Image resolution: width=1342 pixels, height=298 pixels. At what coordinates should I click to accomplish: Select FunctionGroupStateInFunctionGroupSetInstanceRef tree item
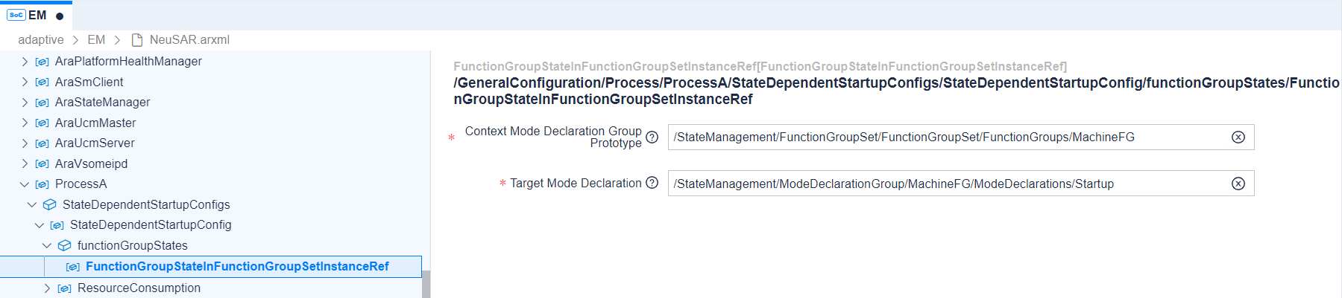[236, 267]
